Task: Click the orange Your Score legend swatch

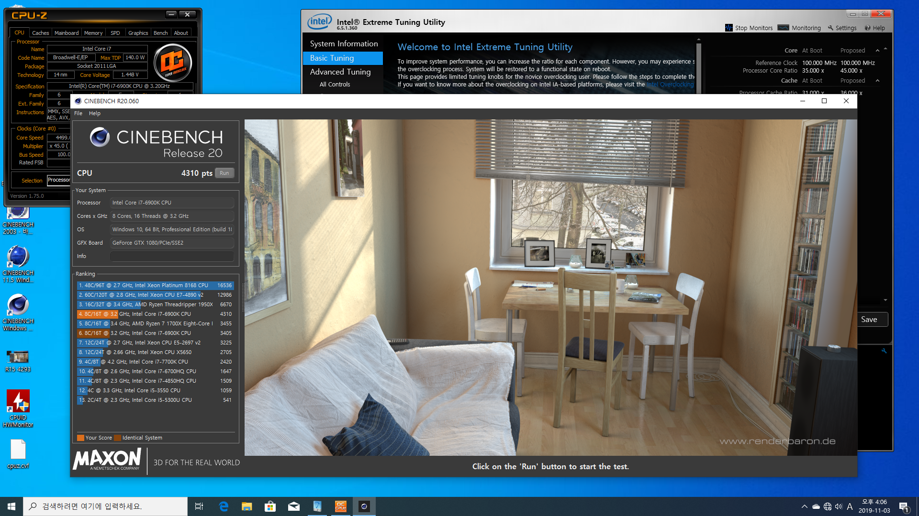Action: [x=80, y=438]
